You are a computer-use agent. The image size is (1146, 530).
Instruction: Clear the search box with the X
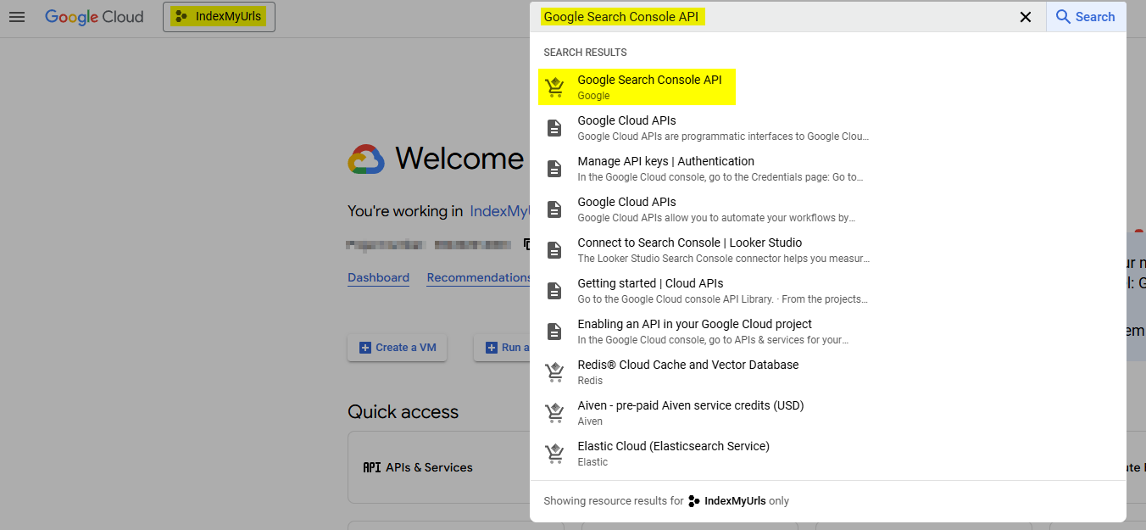click(x=1026, y=17)
